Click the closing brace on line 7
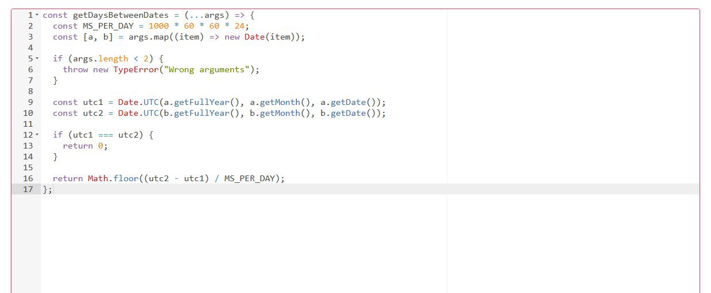 click(x=55, y=80)
